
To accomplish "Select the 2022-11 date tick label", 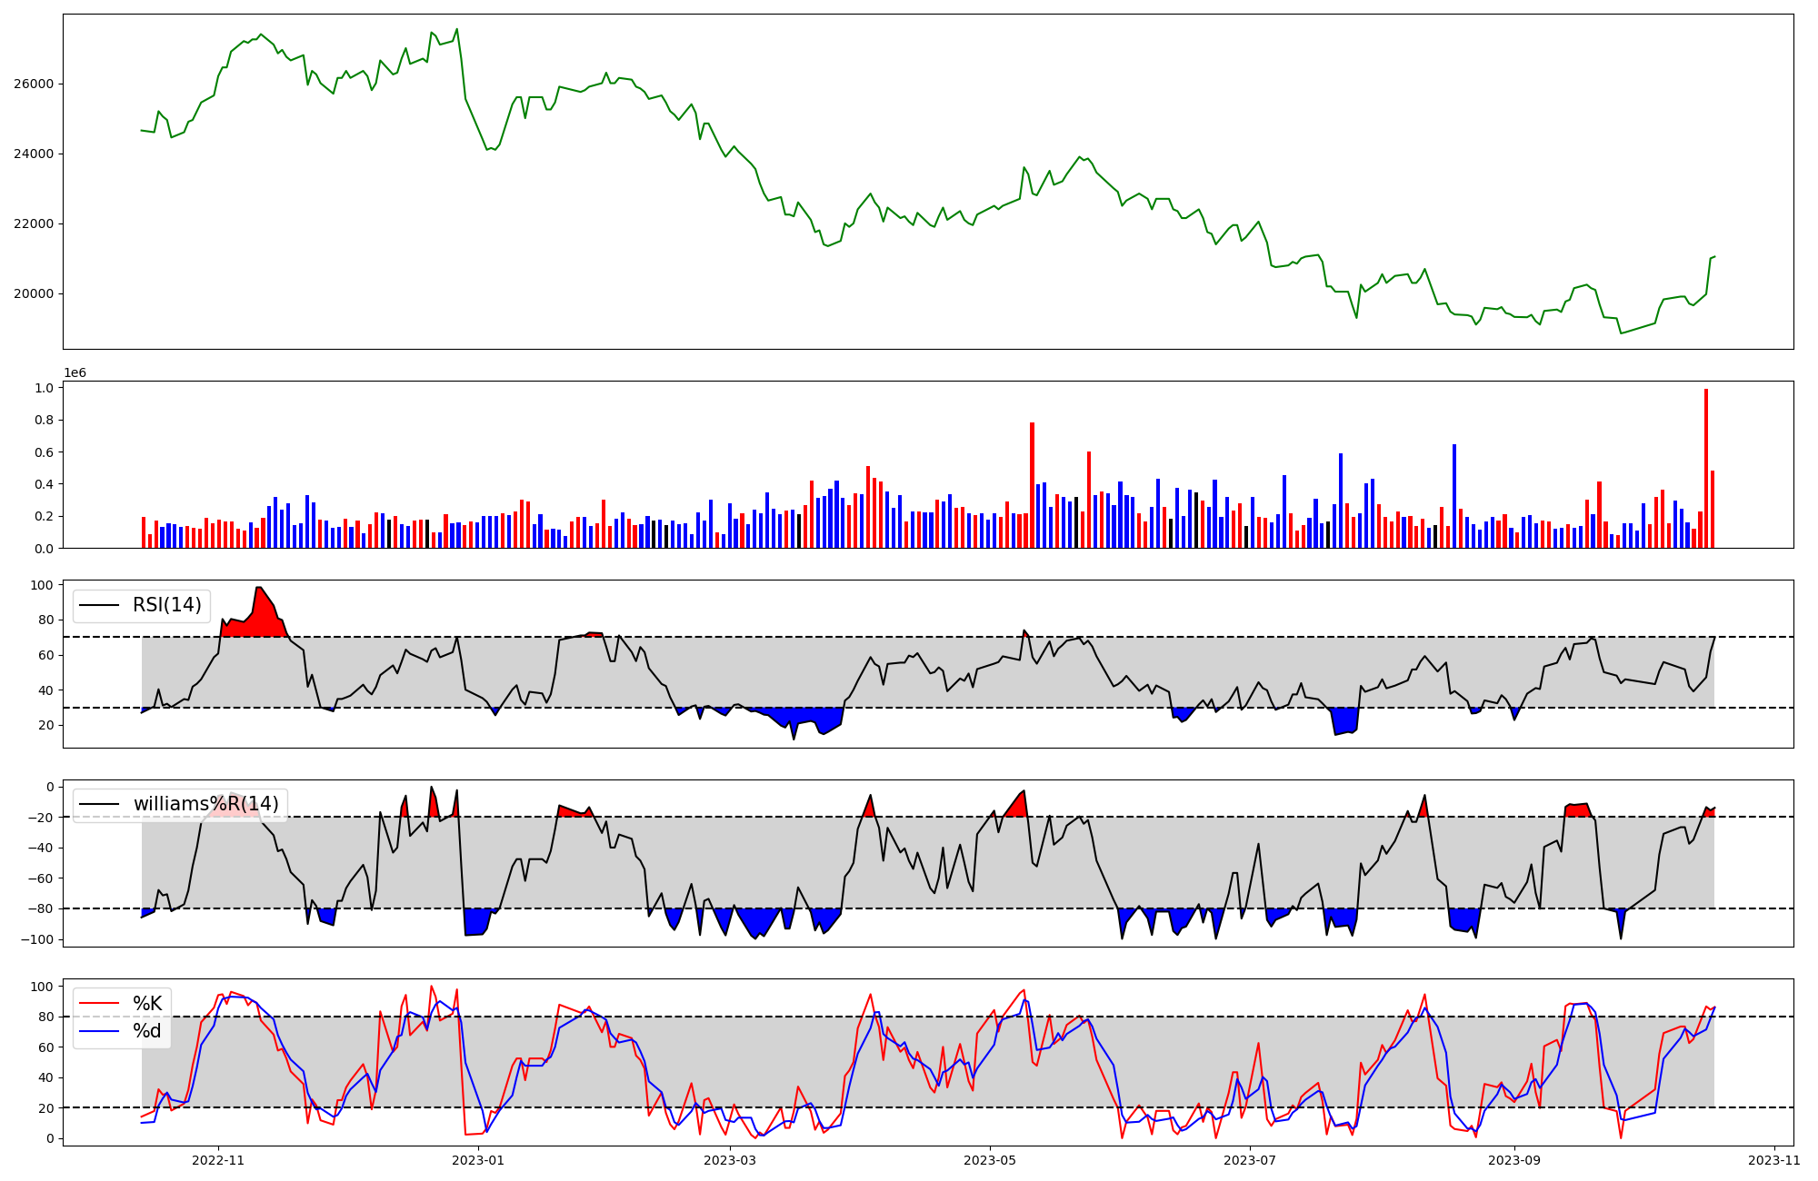I will [218, 1160].
